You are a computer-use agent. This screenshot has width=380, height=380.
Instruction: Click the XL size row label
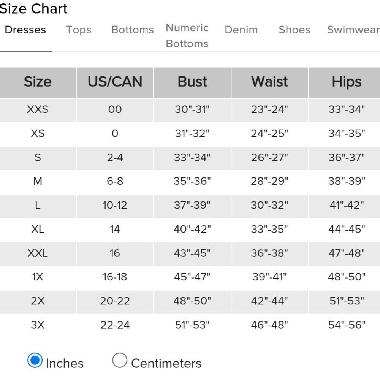(38, 229)
